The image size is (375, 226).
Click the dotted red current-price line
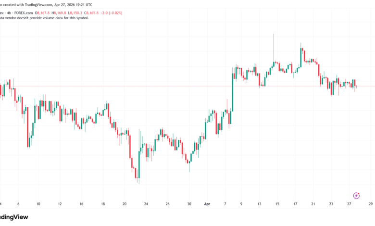(x=187, y=86)
